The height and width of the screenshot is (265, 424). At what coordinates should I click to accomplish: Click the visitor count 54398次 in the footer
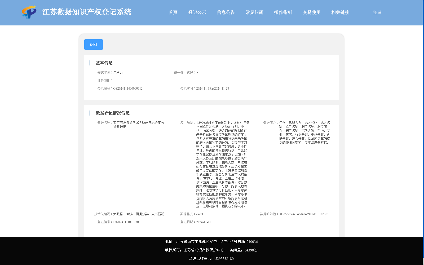tap(251, 250)
